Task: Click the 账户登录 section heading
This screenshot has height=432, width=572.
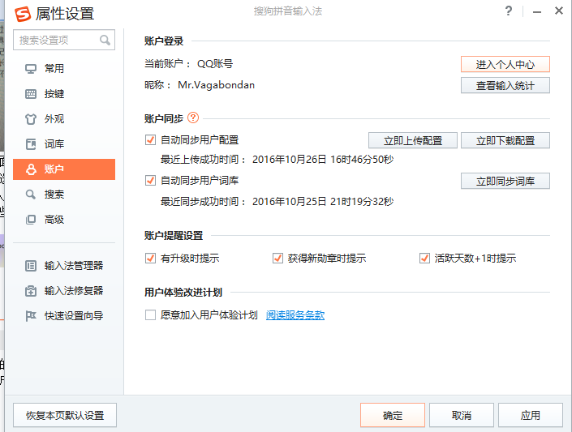Action: pos(164,41)
